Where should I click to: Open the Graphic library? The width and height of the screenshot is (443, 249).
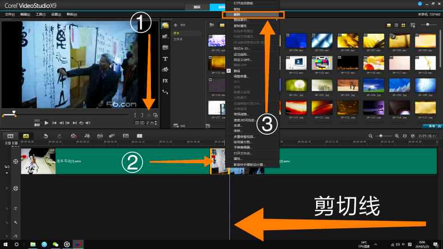165,70
